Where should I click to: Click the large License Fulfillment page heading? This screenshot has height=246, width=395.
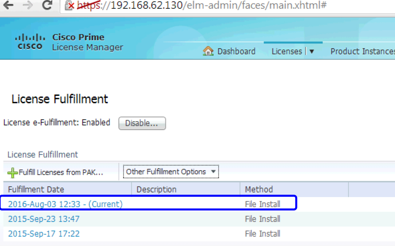(60, 99)
